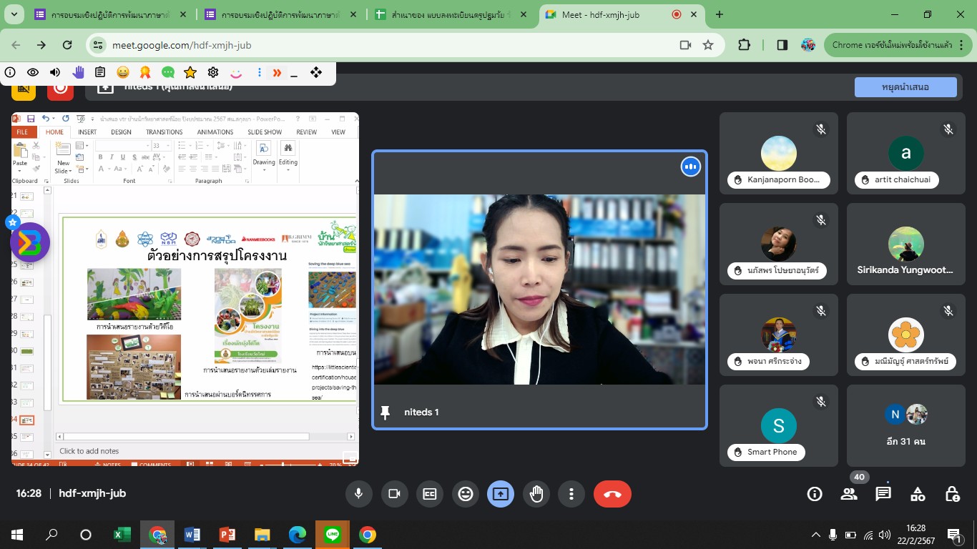Raise hand using bottom bar button
This screenshot has height=549, width=977.
click(x=536, y=494)
